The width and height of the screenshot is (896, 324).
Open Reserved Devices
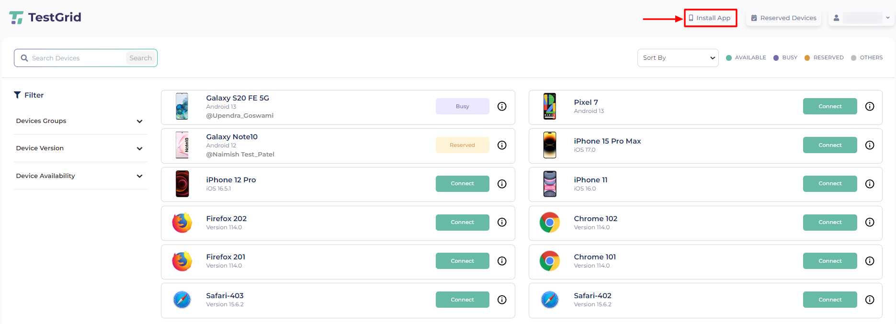point(783,18)
